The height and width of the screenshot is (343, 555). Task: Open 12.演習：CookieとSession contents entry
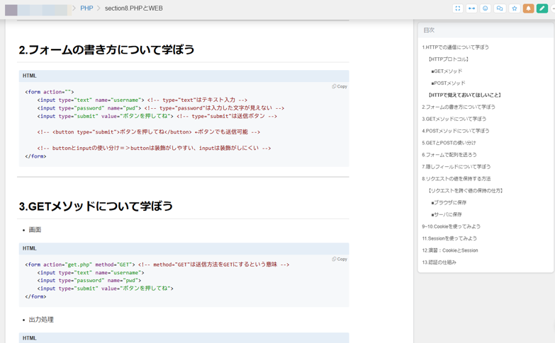[x=450, y=250]
